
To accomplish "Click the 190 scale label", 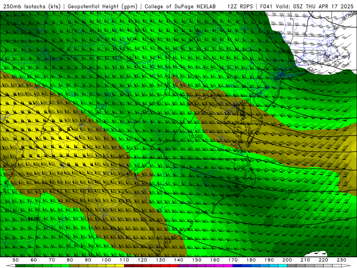I will tap(269, 260).
